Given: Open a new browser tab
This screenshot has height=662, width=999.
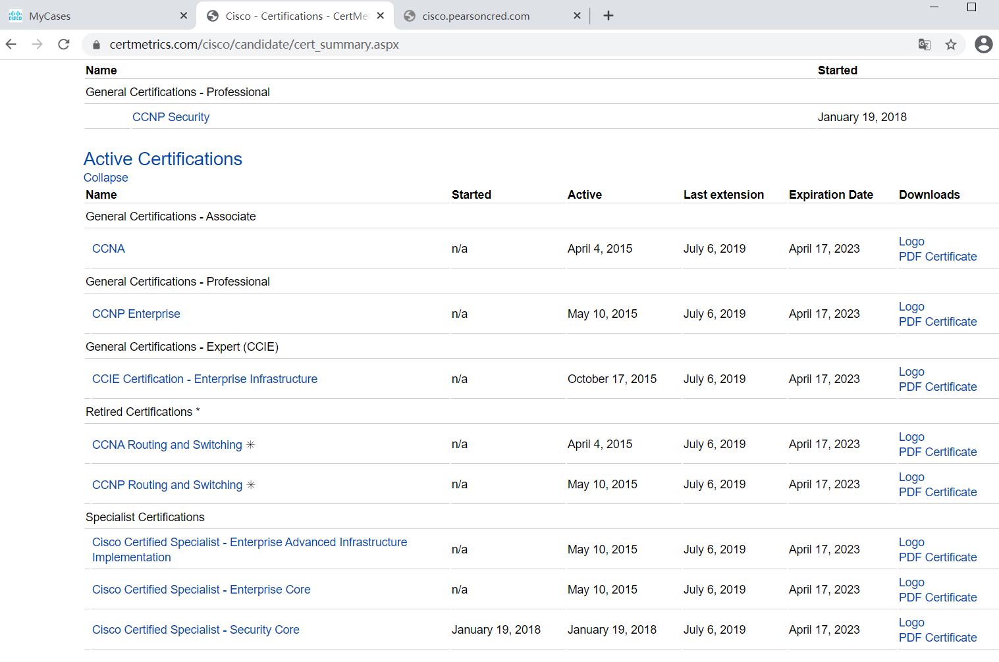Looking at the screenshot, I should tap(608, 15).
